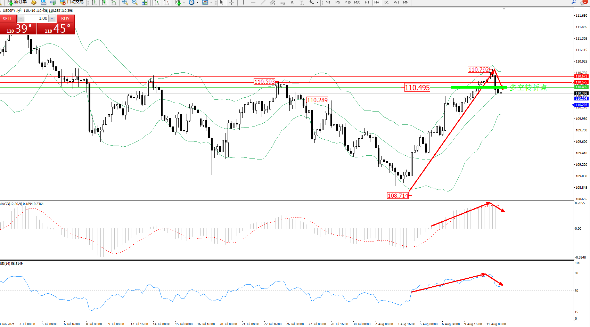Switch to the M15 timeframe
This screenshot has width=590, height=327.
point(347,2)
